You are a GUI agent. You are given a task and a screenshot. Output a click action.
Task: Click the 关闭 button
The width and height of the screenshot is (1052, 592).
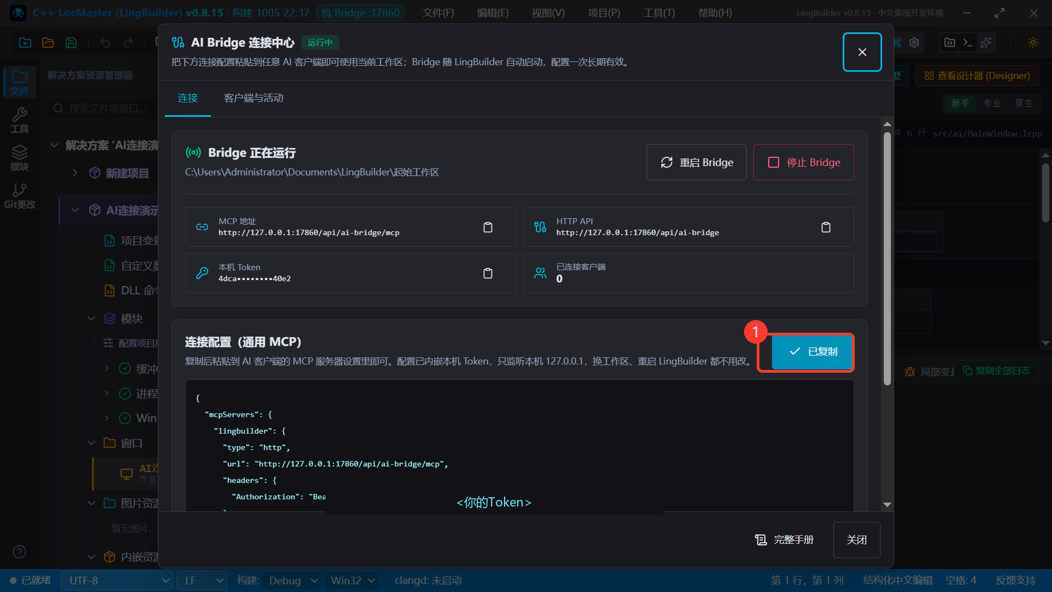click(857, 540)
